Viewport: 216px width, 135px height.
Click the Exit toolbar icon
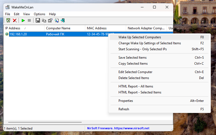[63, 20]
